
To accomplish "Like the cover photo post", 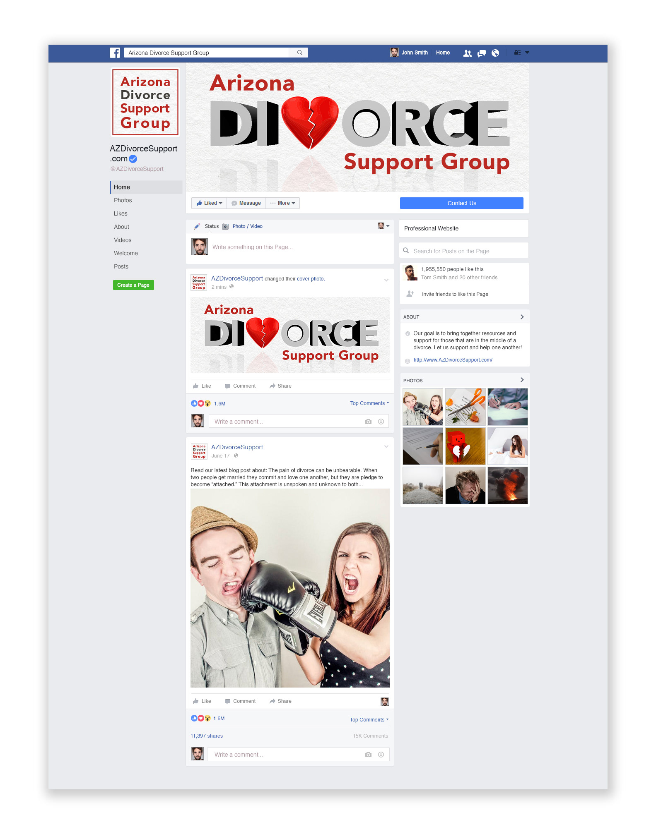I will pos(202,386).
